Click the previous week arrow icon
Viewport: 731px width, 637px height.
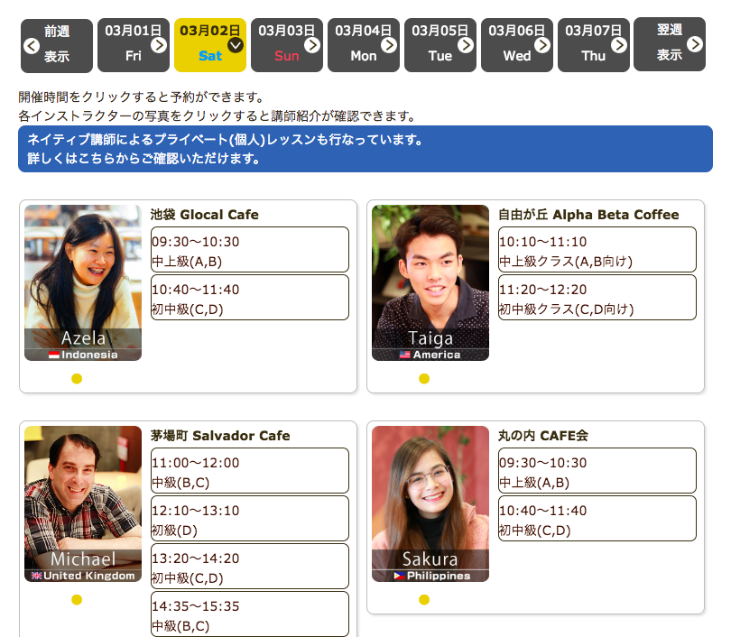[x=32, y=45]
